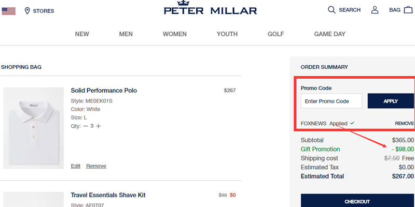
Task: Click the search magnifier icon
Action: point(332,10)
